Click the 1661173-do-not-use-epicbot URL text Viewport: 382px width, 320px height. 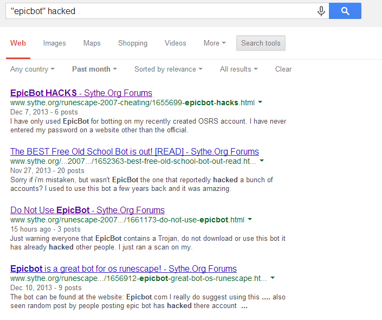127,220
